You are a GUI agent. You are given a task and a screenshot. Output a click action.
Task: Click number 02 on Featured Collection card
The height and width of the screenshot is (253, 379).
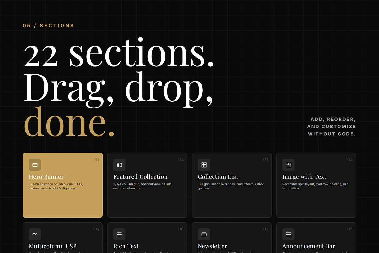(x=181, y=159)
